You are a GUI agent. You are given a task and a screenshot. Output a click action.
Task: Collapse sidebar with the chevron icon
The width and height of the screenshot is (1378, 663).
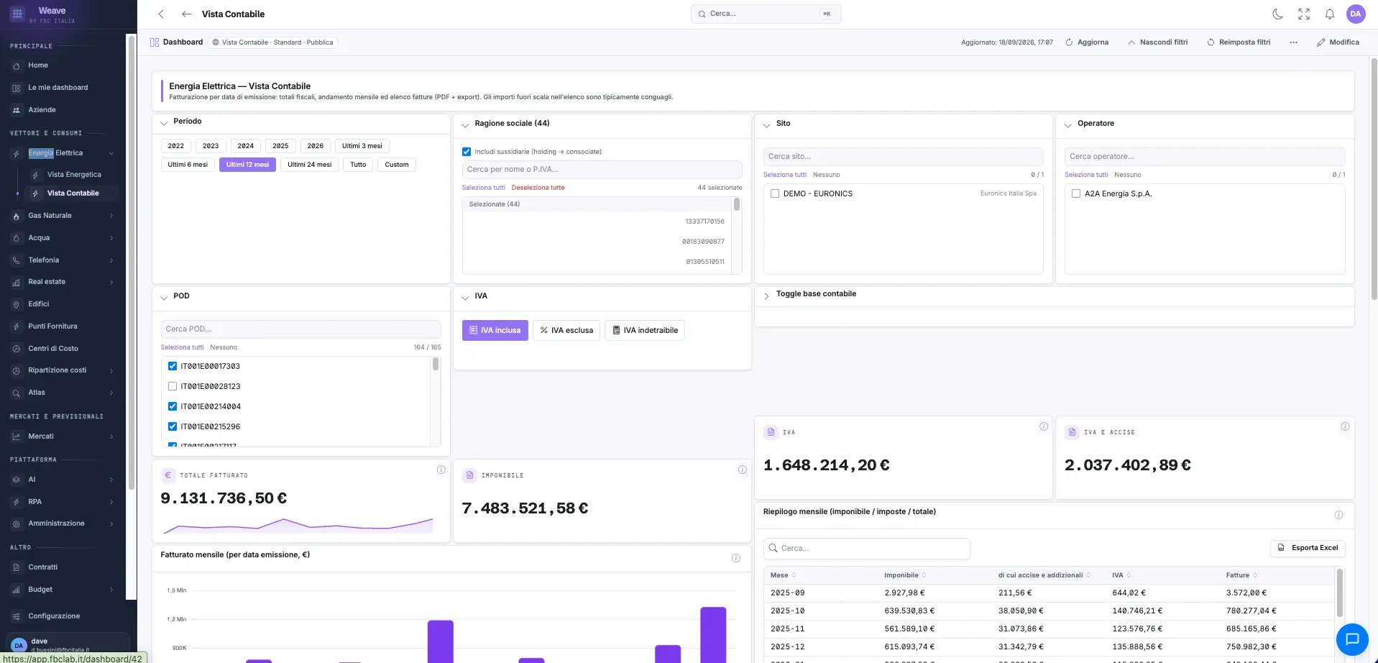pos(161,14)
